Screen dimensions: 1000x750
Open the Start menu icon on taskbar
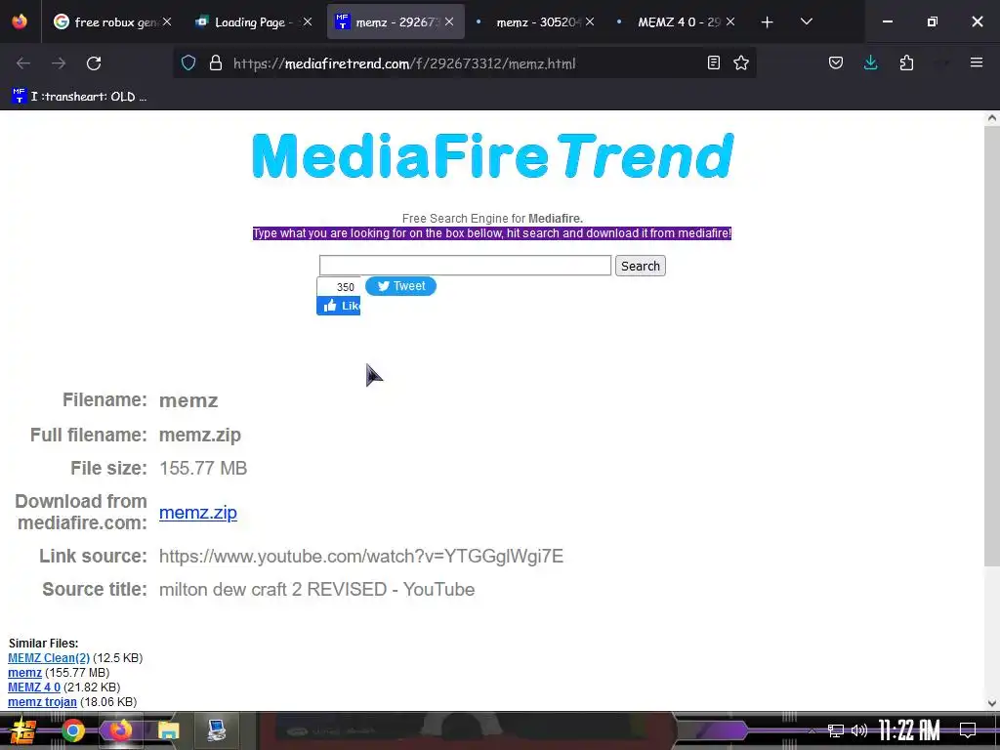coord(22,730)
